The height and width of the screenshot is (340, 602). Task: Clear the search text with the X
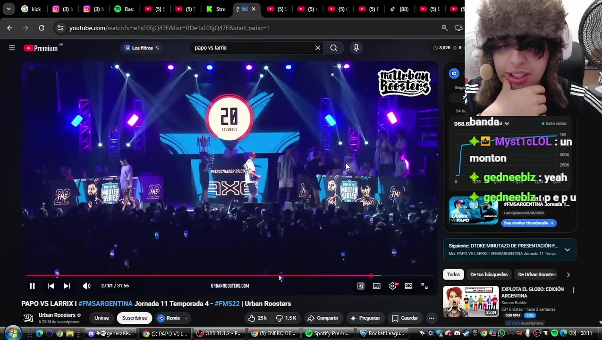click(318, 48)
